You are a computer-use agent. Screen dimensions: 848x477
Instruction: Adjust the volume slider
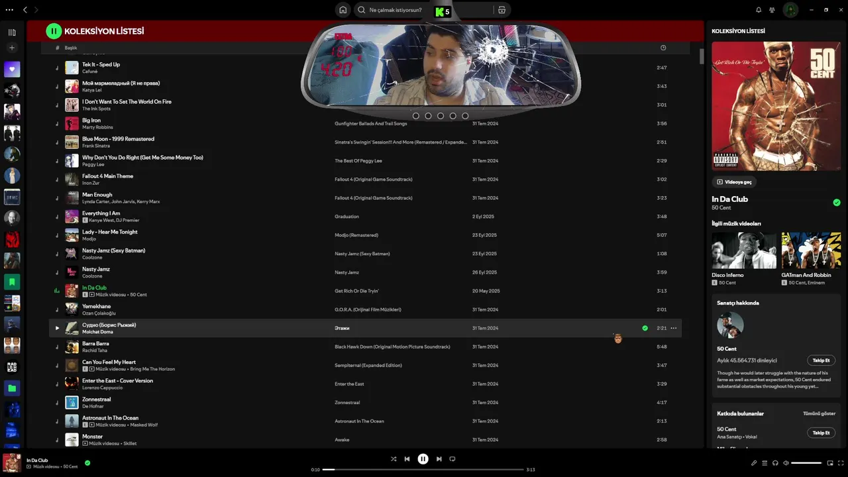pyautogui.click(x=806, y=463)
